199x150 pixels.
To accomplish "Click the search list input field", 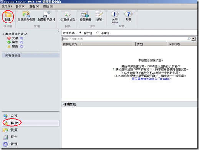I will click(125, 39).
